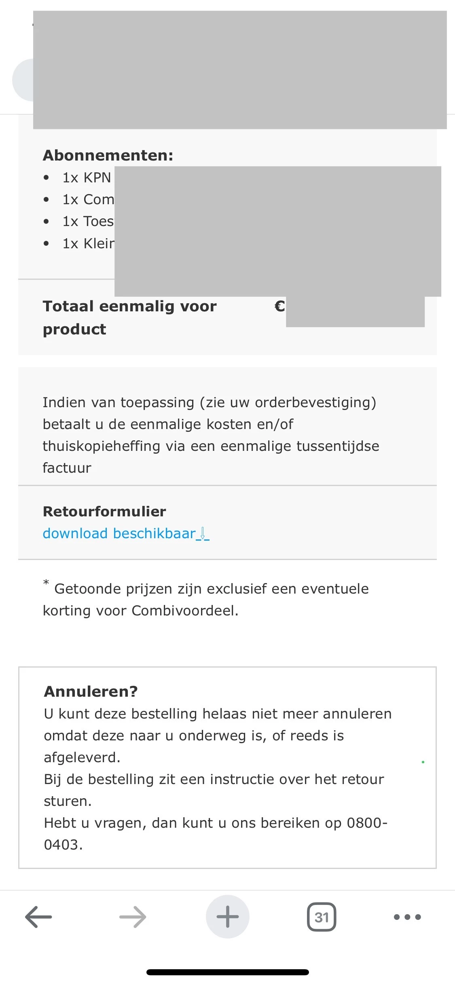Tap the 'Annuleren?' heading
Screen dimensions: 455x985
[91, 691]
